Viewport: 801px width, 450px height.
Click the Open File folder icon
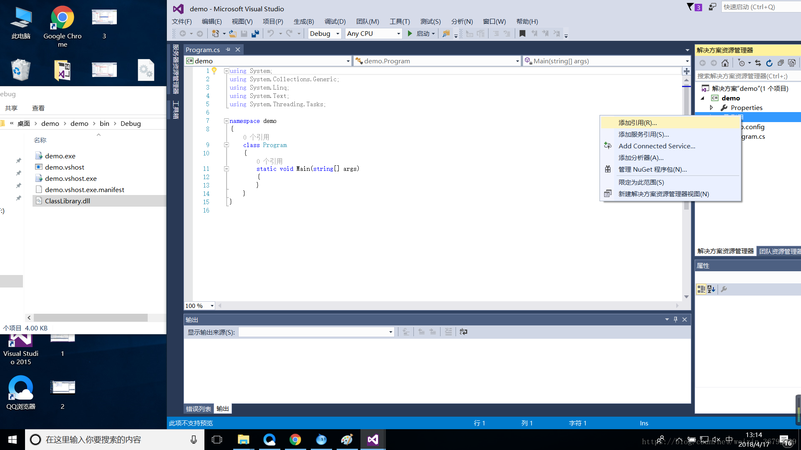[x=233, y=34]
